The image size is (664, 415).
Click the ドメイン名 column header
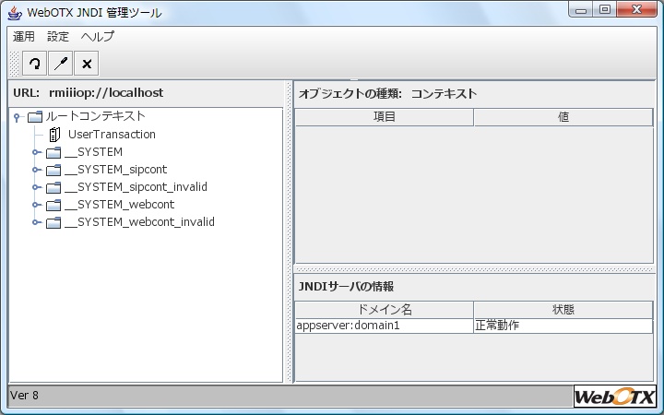(x=384, y=310)
